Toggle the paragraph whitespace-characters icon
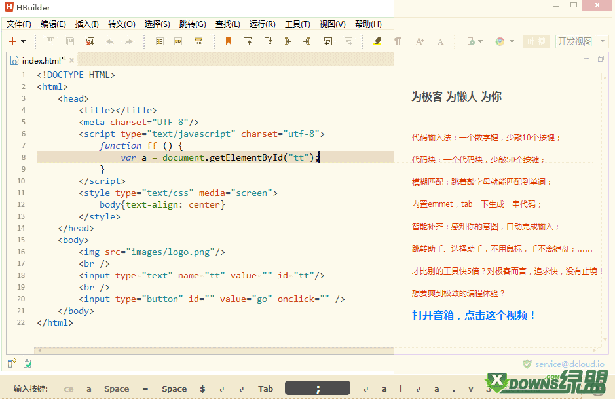This screenshot has width=615, height=399. coord(398,41)
